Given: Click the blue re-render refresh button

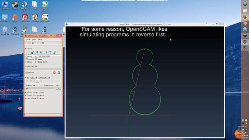Looking at the screenshot, I should (x=59, y=73).
